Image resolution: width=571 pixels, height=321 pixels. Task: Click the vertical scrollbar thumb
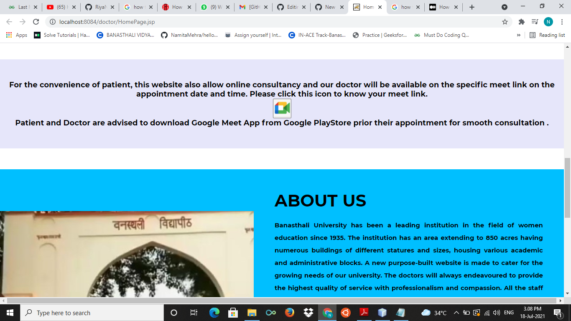click(567, 188)
